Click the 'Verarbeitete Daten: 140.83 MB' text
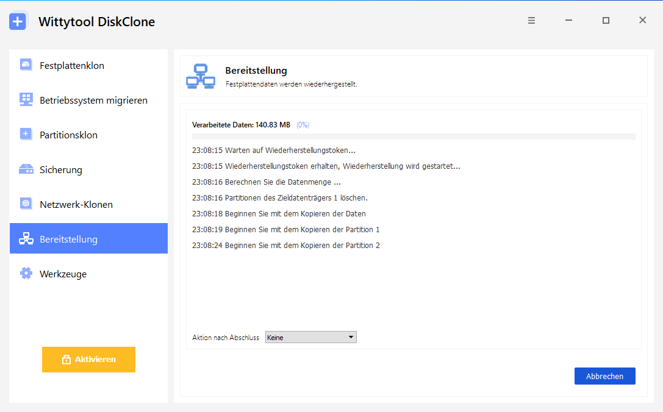This screenshot has height=412, width=663. pyautogui.click(x=241, y=125)
